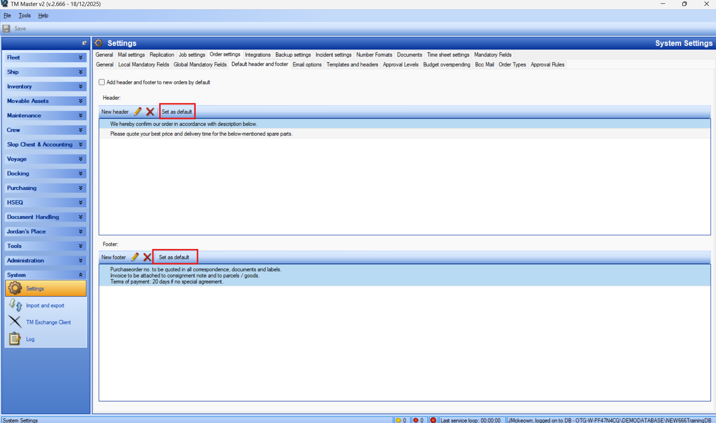Open the Log item in sidebar
The image size is (716, 423).
[x=30, y=339]
